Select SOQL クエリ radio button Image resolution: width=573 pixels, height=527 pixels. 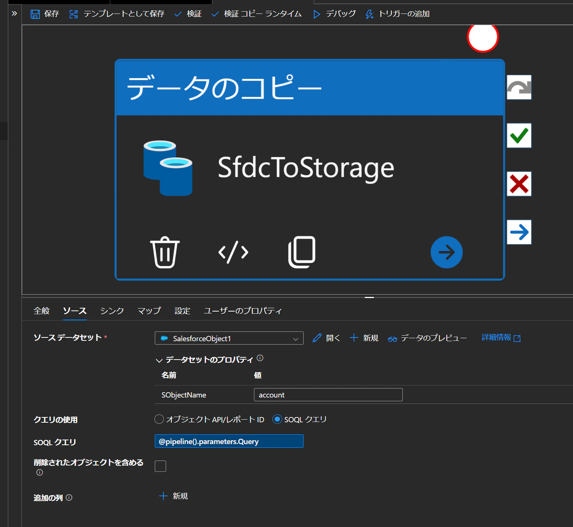277,419
